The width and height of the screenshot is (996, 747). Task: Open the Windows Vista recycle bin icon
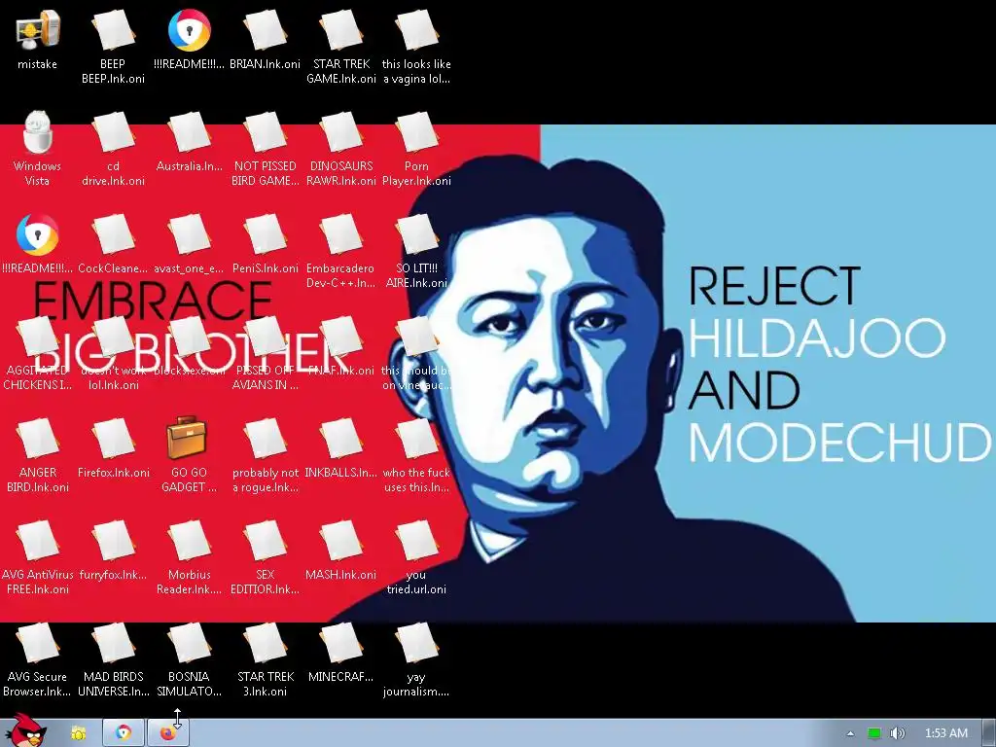coord(38,132)
